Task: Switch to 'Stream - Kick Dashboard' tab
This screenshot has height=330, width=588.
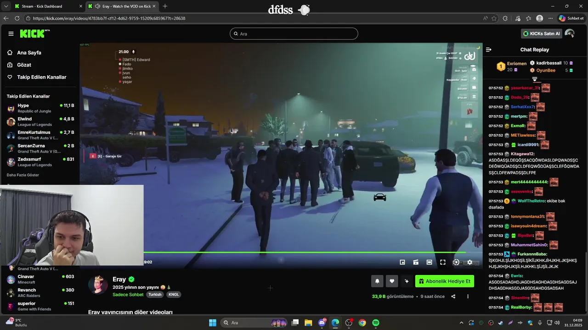Action: pyautogui.click(x=48, y=6)
